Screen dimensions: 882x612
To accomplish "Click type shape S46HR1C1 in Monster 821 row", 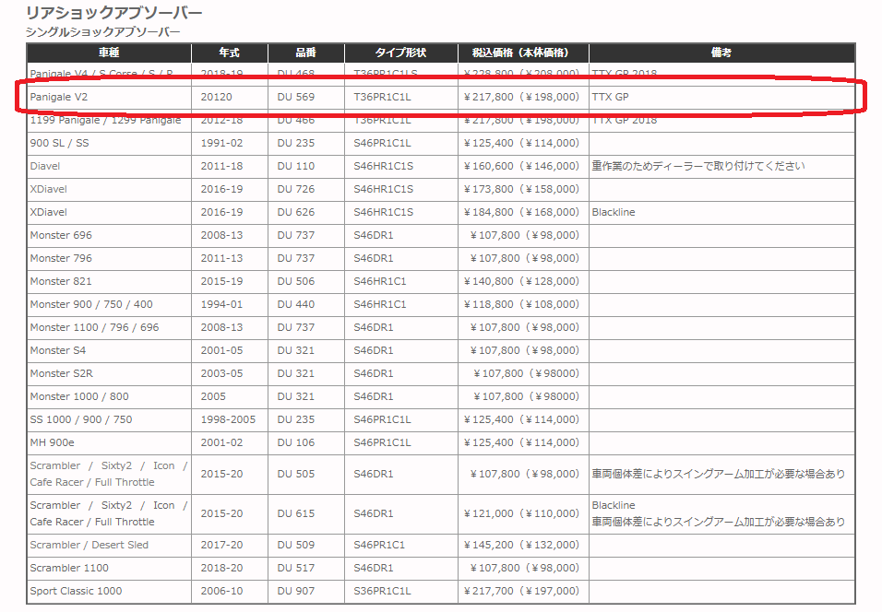I will click(x=379, y=281).
